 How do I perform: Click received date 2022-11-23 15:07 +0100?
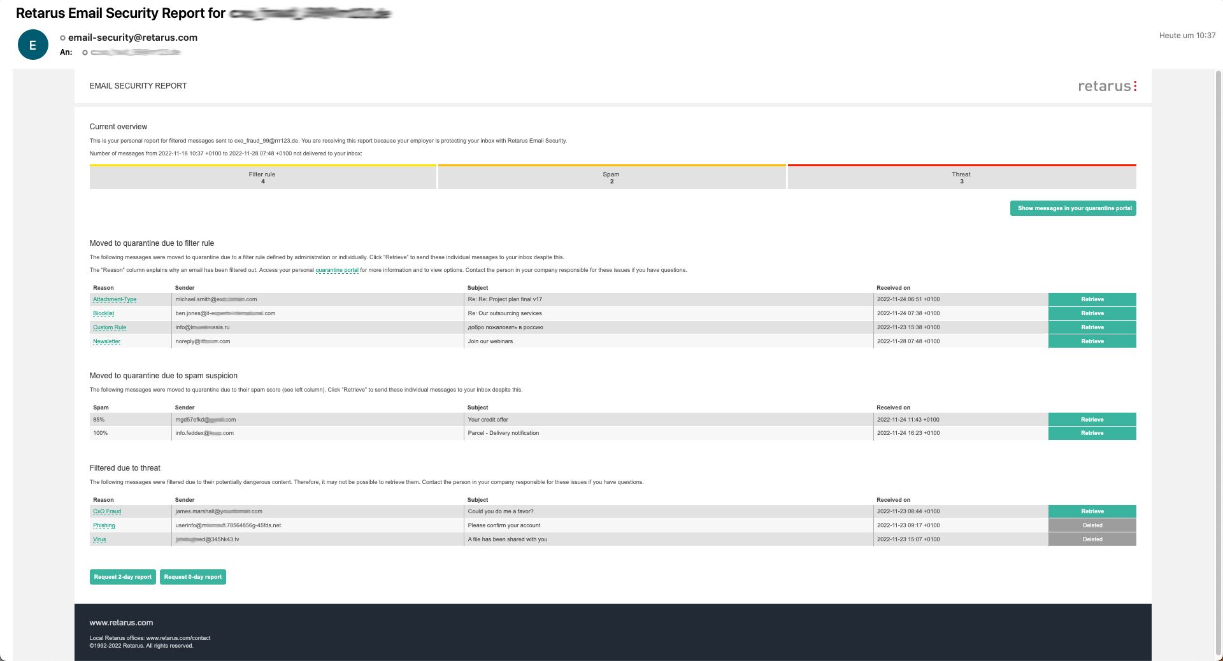(x=908, y=539)
